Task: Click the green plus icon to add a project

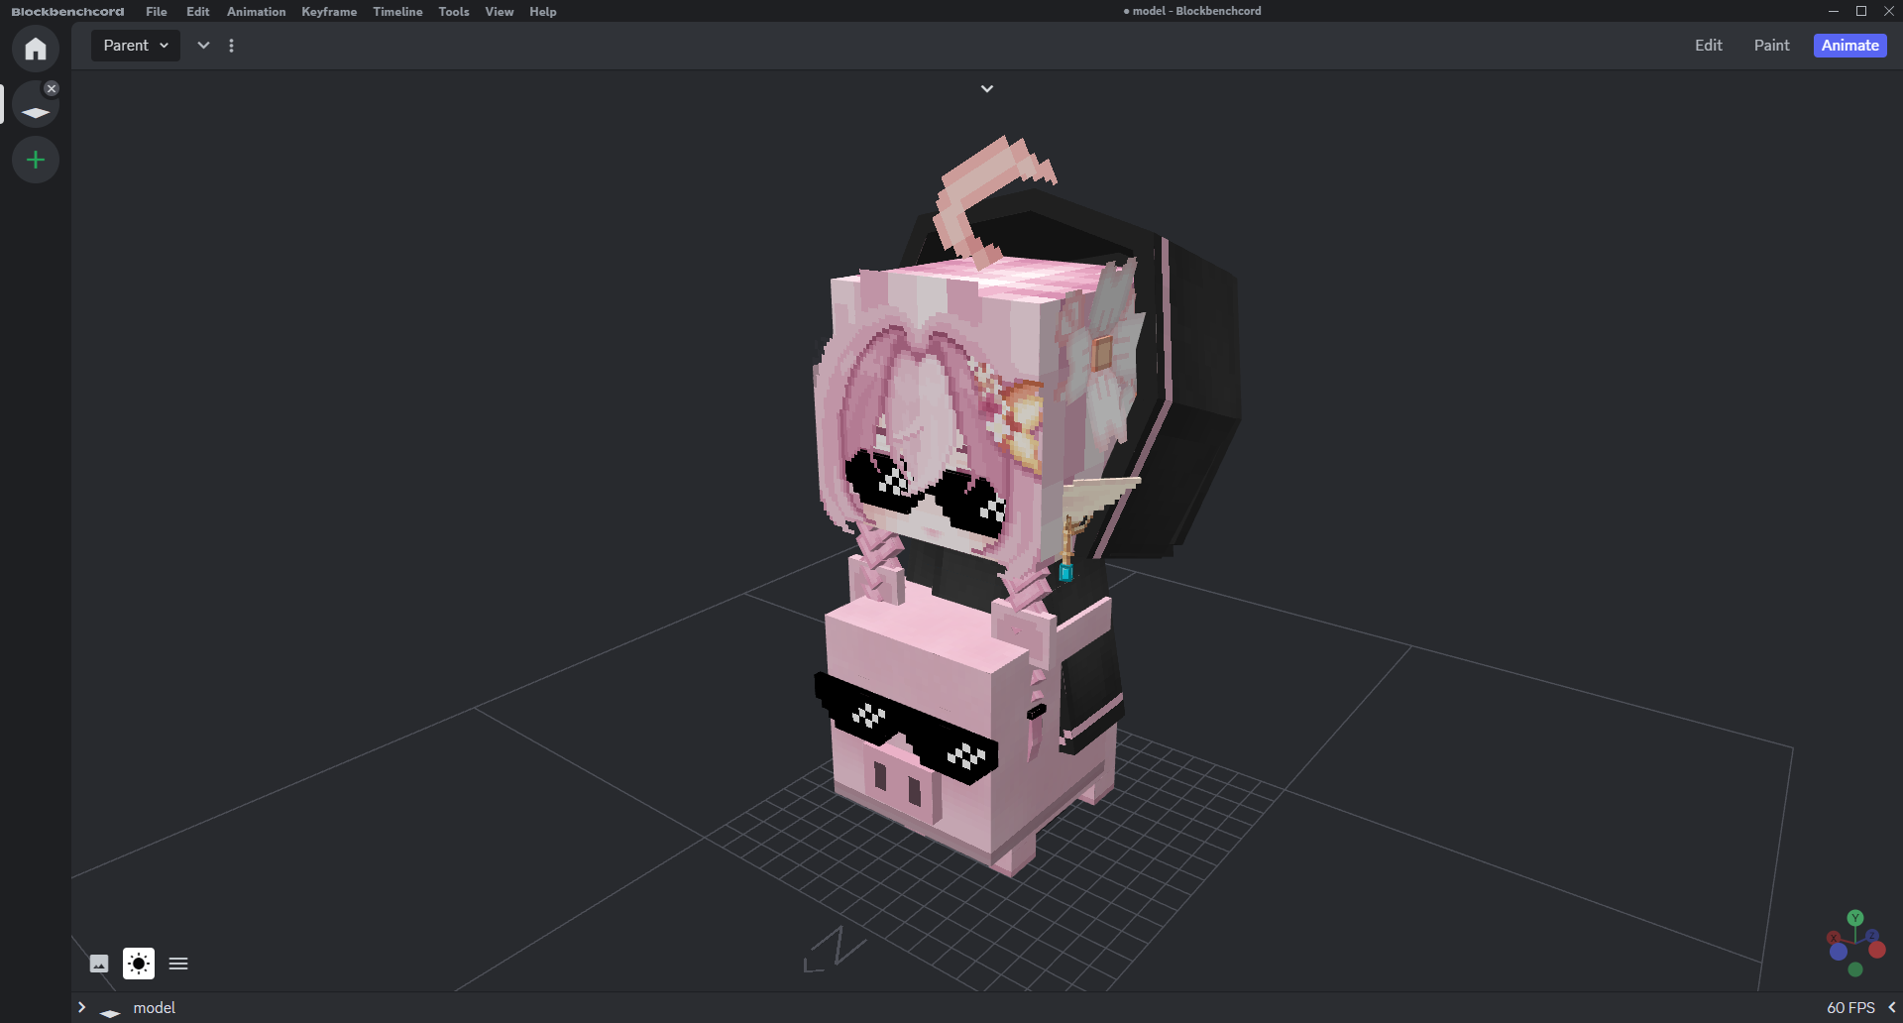Action: 36,160
